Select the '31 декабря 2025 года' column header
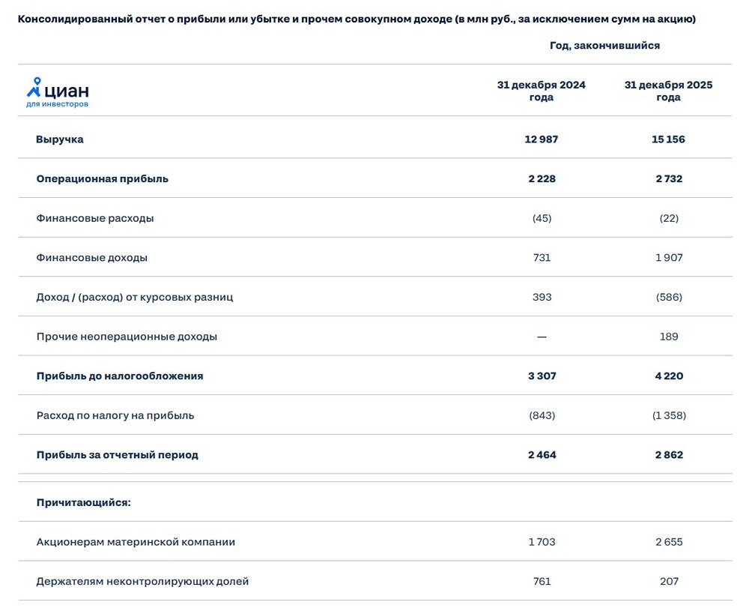 668,91
